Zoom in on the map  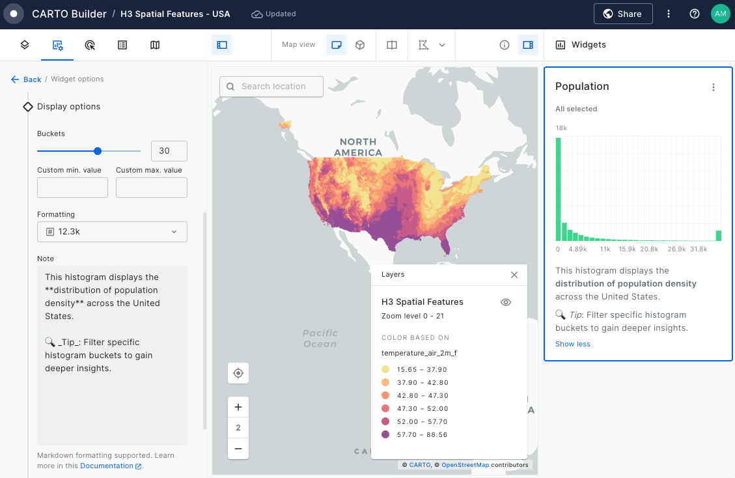[x=238, y=407]
